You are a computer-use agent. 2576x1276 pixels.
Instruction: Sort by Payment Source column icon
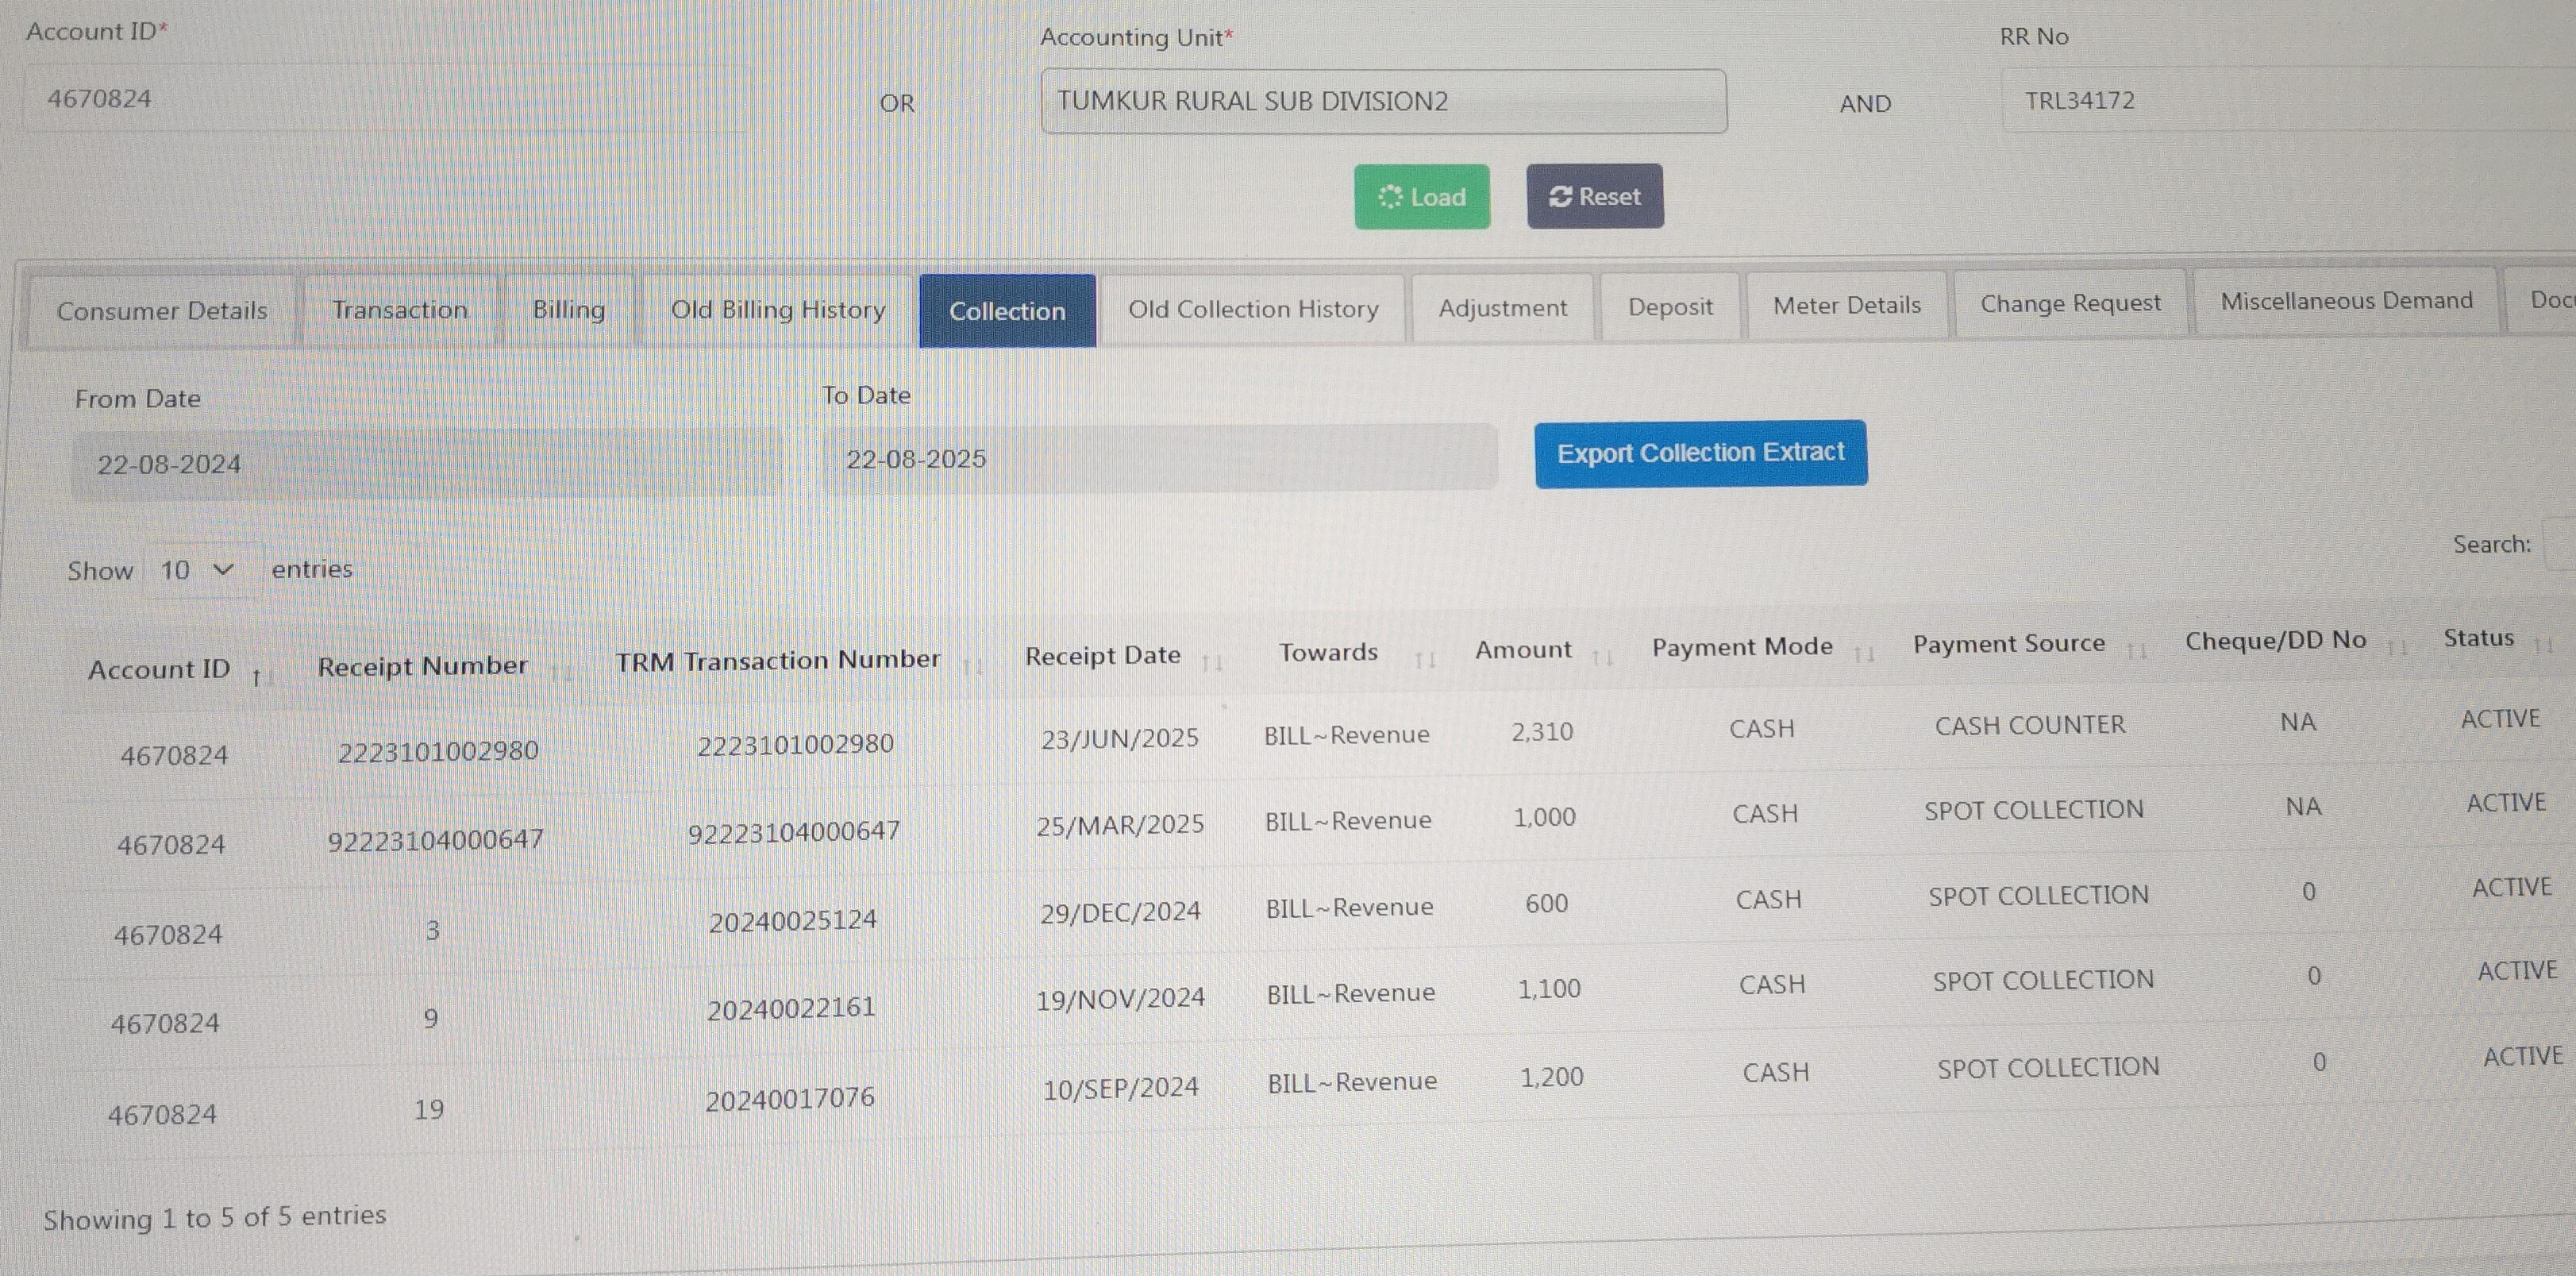2137,651
